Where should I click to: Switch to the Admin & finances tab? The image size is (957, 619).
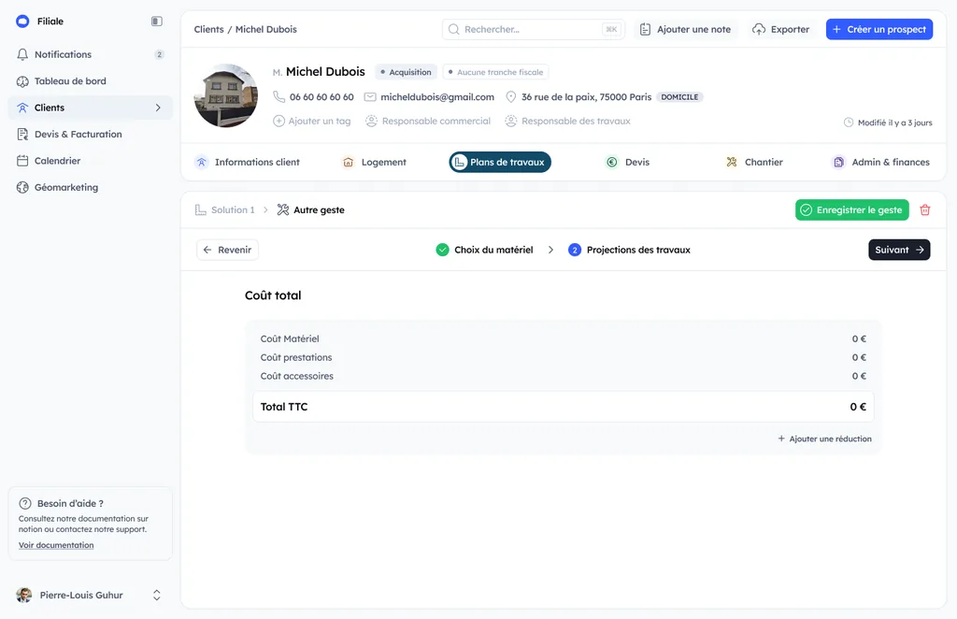point(880,162)
